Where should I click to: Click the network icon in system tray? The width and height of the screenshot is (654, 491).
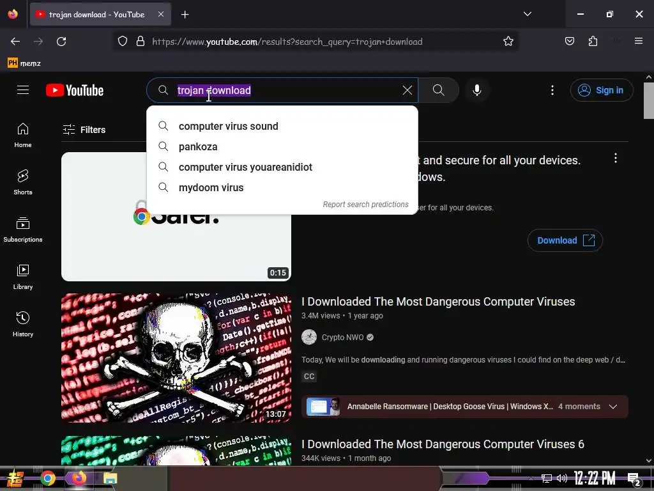(547, 478)
